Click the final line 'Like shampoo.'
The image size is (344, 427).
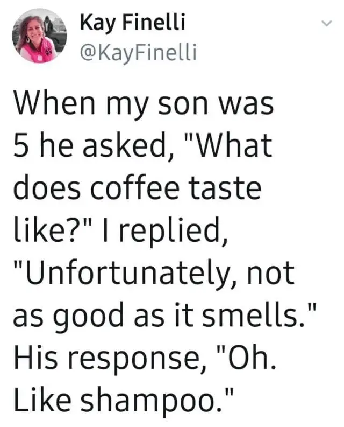(124, 399)
